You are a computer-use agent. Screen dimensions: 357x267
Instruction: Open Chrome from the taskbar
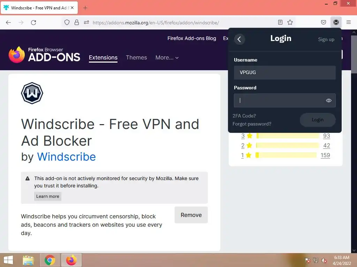pos(50,260)
